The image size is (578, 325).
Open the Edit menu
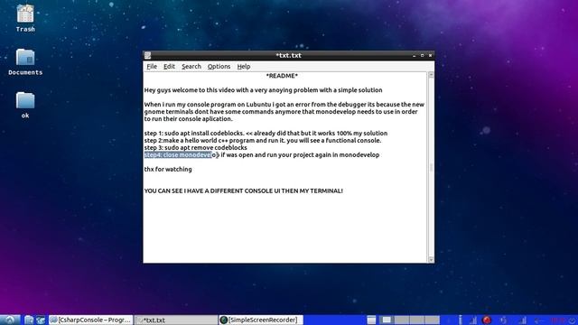pyautogui.click(x=169, y=66)
